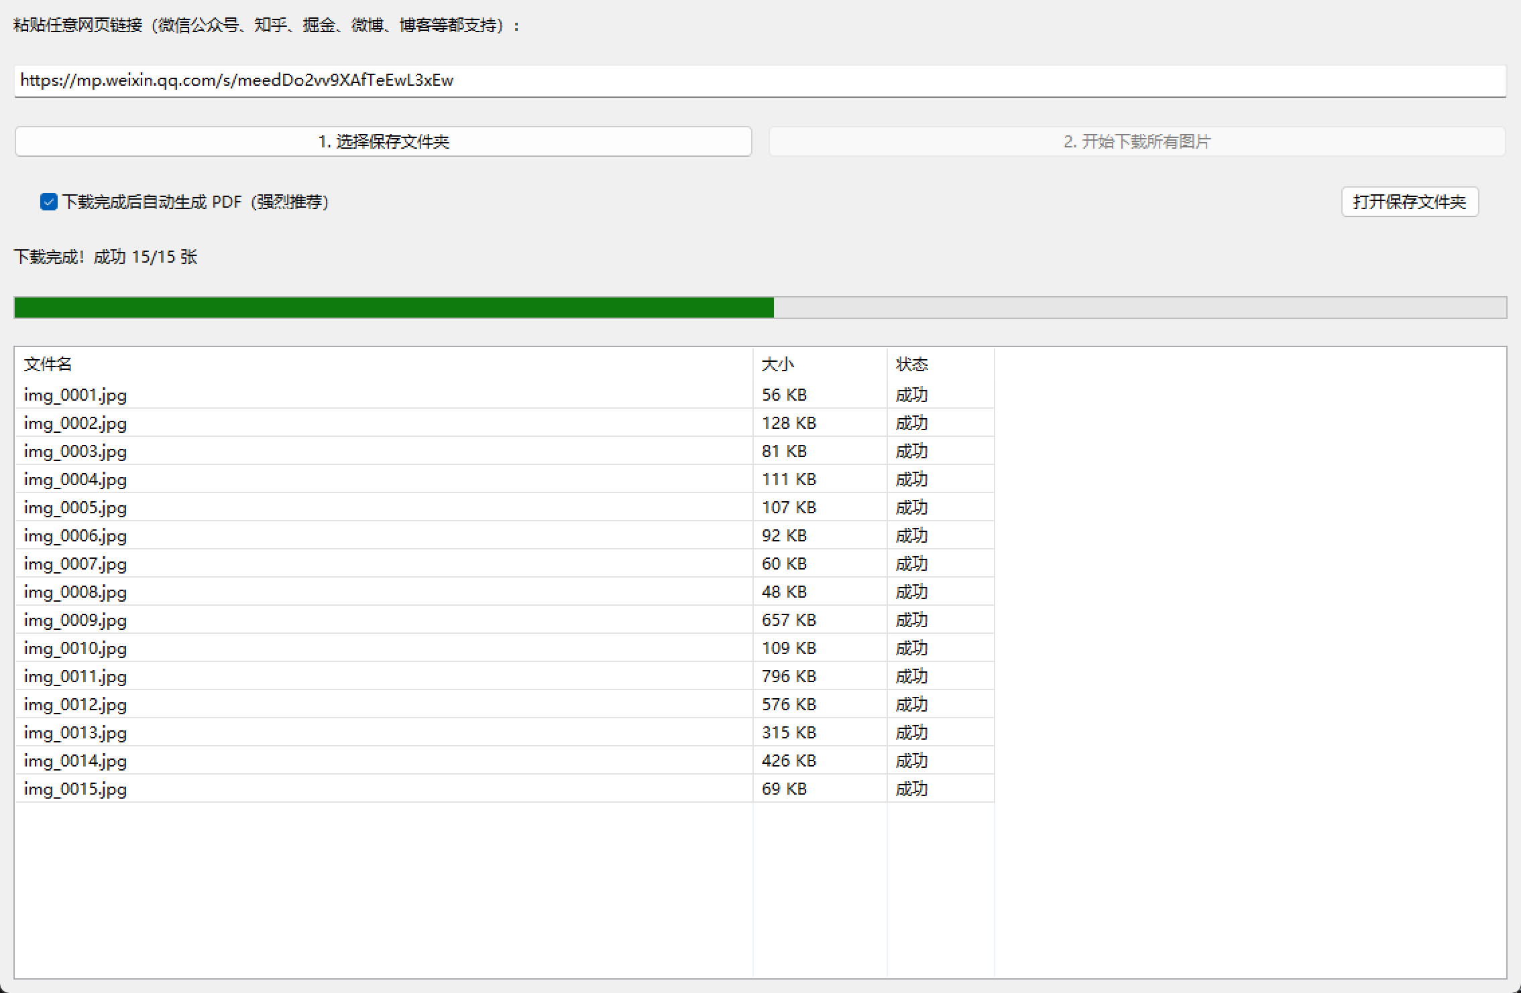Click '1. 选择保存文件夹' button

coord(383,141)
